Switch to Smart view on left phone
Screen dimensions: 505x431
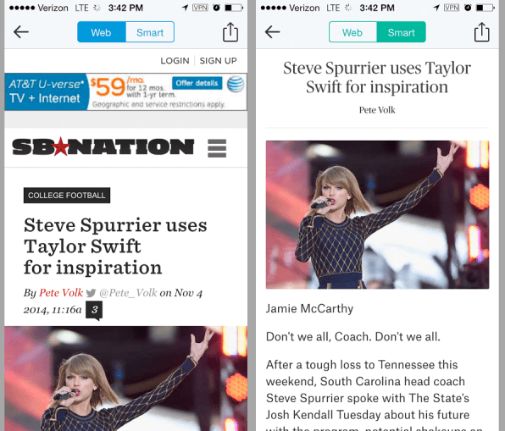(150, 32)
